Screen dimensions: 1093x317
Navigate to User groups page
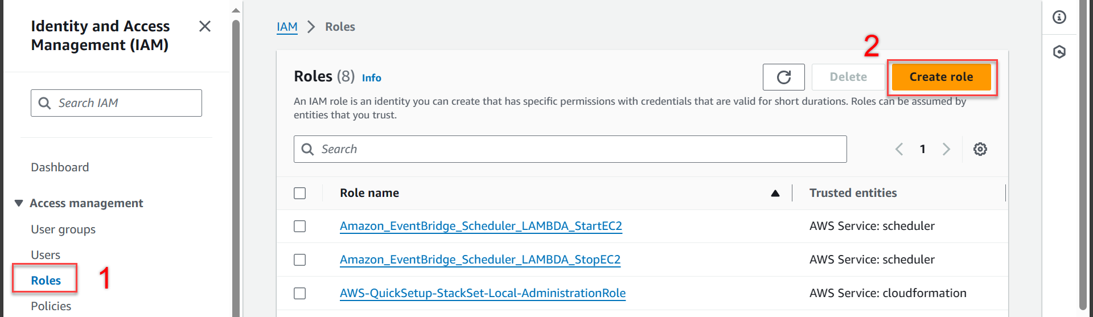(x=63, y=229)
